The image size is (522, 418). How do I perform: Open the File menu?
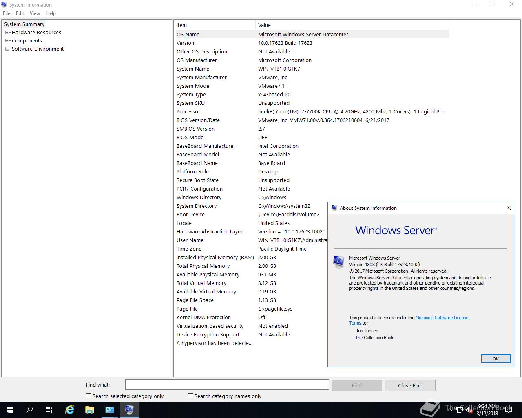tap(7, 13)
